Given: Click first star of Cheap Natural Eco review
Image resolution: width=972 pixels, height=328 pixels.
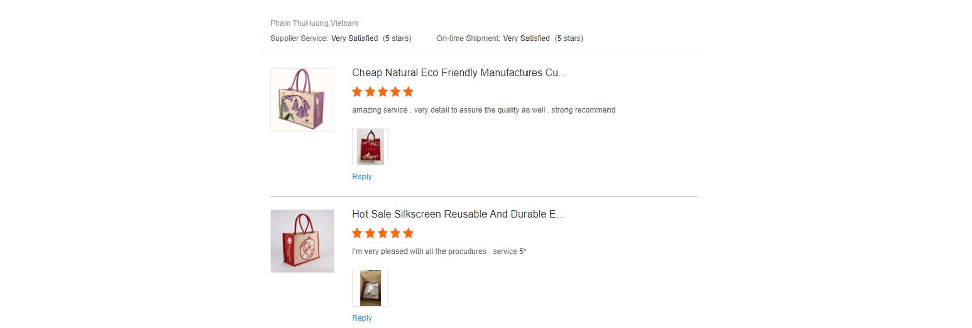Looking at the screenshot, I should 357,92.
